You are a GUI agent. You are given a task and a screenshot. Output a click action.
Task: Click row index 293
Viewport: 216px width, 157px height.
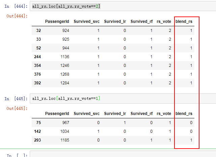[x=37, y=140]
